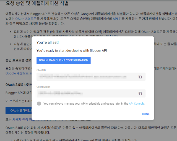
Task: Click the info icon beside credentials note
Action: [39, 104]
